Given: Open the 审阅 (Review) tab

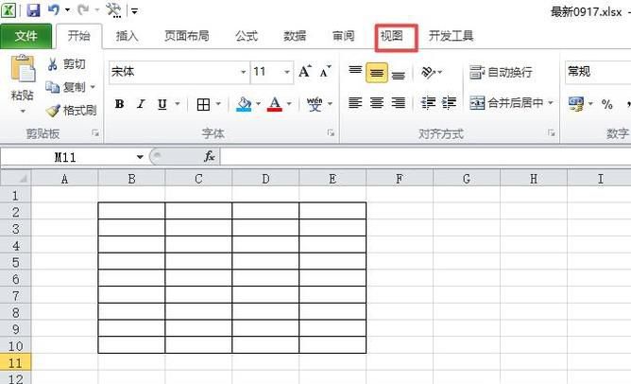Looking at the screenshot, I should [344, 36].
